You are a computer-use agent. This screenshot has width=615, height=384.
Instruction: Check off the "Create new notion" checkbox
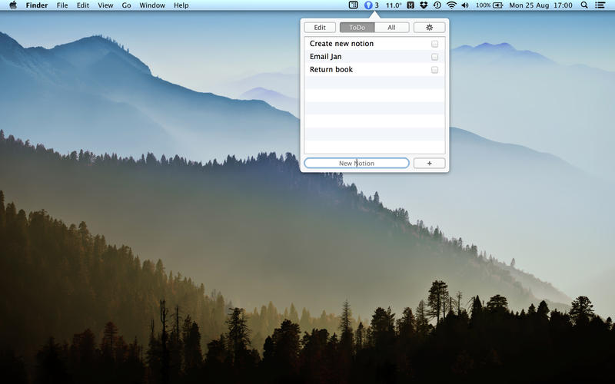434,44
